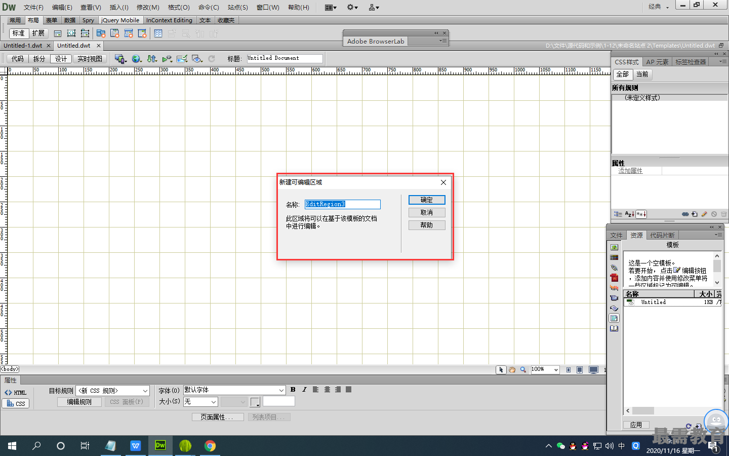Open the 文件(F) menu

point(33,7)
